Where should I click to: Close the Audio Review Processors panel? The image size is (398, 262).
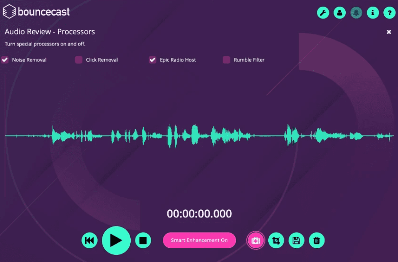click(389, 32)
